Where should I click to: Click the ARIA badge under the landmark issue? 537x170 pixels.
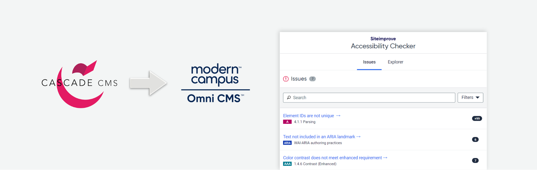pyautogui.click(x=287, y=143)
